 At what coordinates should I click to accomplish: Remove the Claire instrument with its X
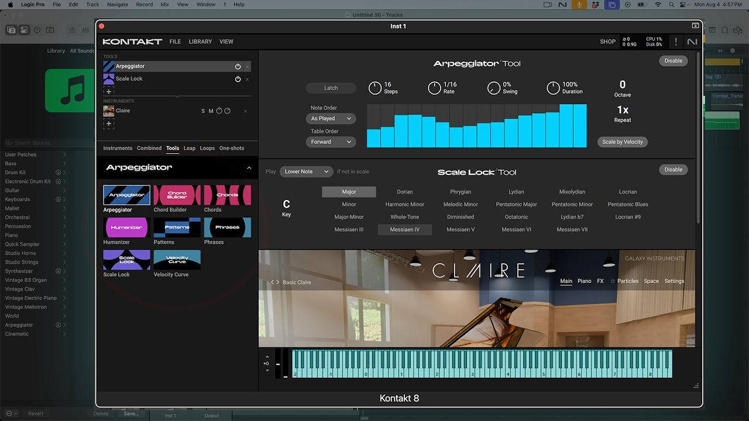click(x=245, y=111)
